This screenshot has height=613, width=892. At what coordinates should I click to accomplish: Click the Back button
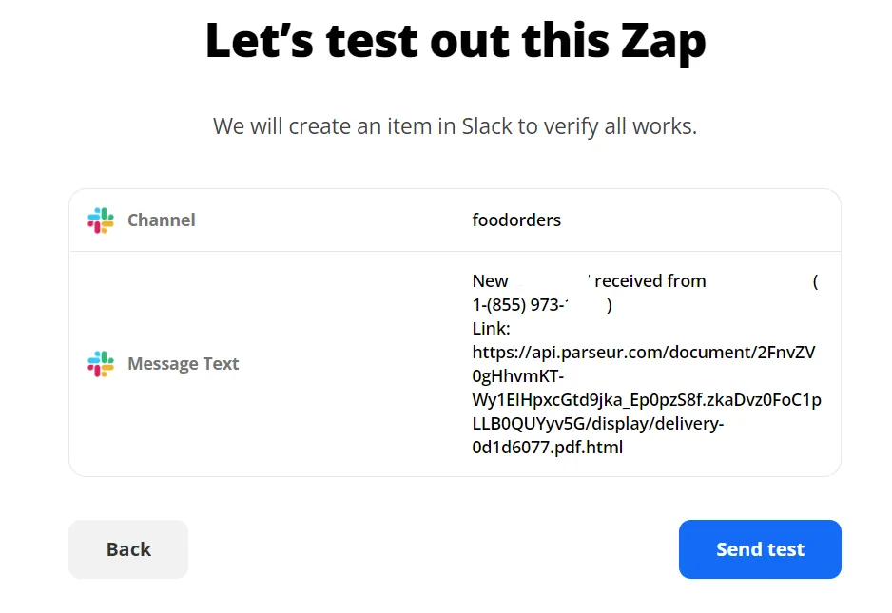(x=127, y=549)
